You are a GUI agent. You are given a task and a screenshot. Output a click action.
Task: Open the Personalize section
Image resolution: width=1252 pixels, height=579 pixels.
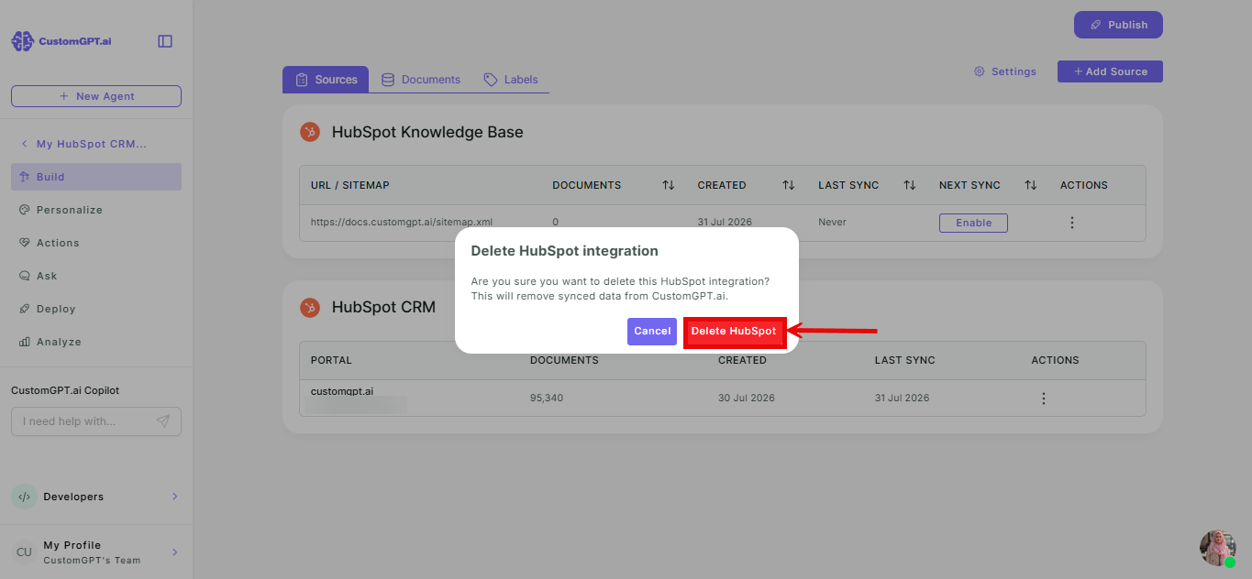point(96,210)
